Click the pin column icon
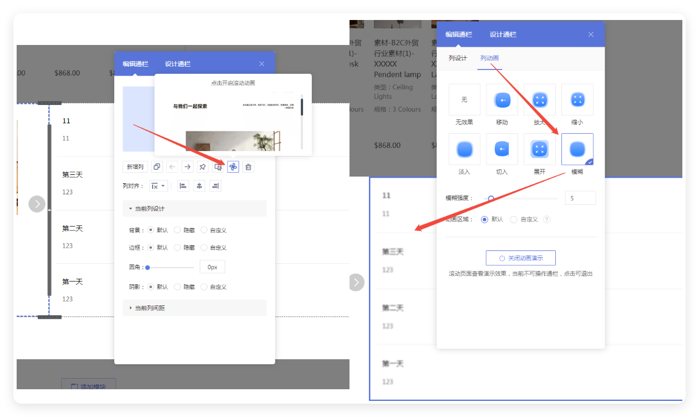The image size is (699, 417). pyautogui.click(x=202, y=167)
